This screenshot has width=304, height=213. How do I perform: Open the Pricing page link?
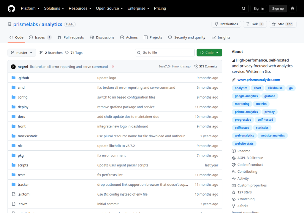tap(160, 9)
